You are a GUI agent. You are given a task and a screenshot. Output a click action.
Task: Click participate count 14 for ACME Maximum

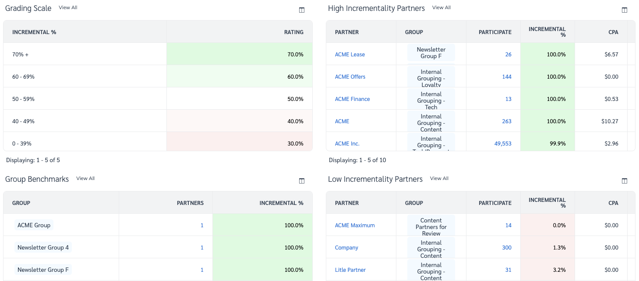[508, 225]
